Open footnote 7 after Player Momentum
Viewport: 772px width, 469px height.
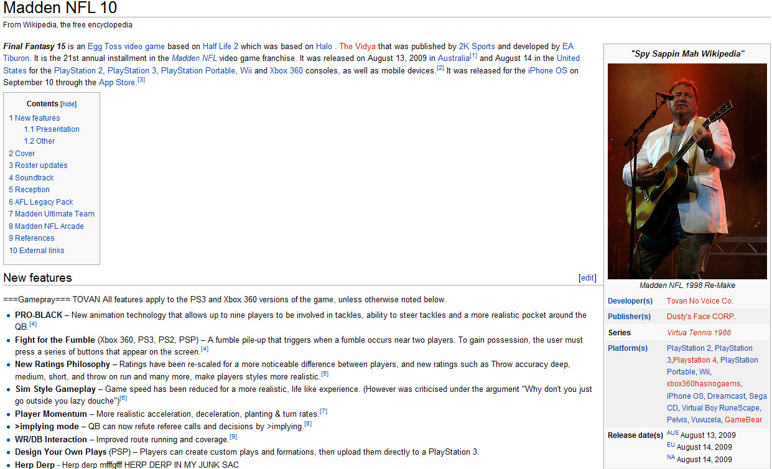point(323,411)
